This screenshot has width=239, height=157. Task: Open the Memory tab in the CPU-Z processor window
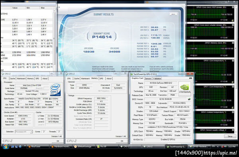[30, 79]
